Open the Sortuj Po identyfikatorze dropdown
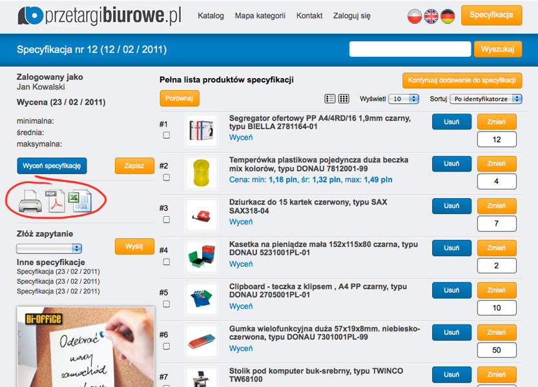This screenshot has height=387, width=538. tap(486, 99)
